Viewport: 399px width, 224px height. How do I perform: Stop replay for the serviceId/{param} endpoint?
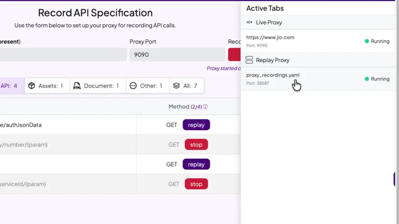click(196, 184)
